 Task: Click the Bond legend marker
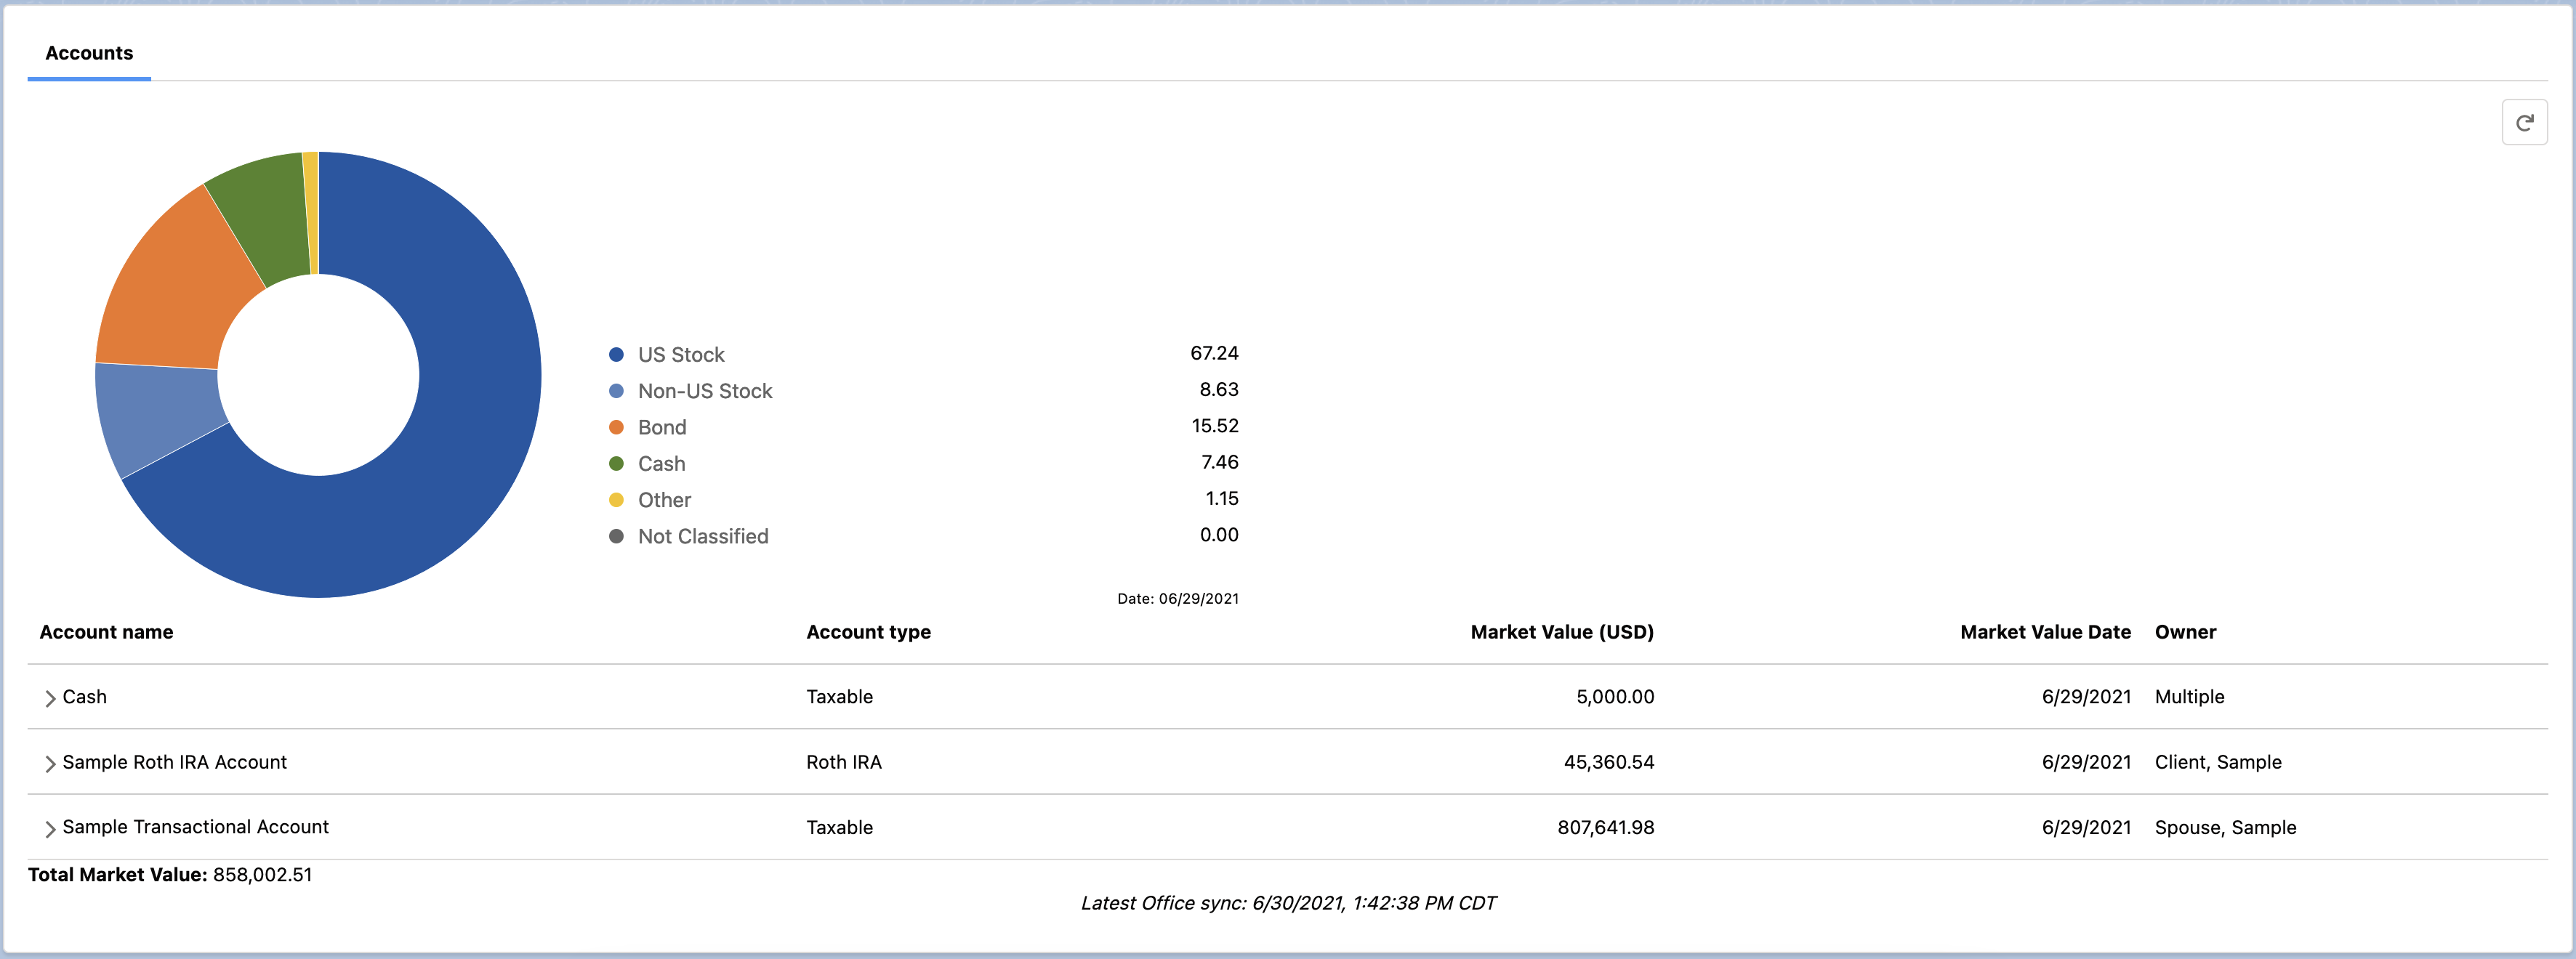616,427
